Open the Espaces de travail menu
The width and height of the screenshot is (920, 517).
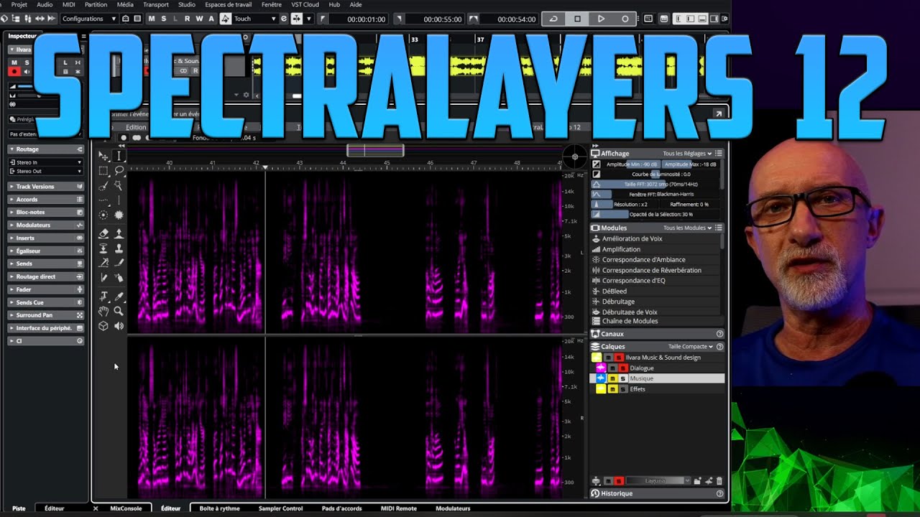click(x=228, y=4)
